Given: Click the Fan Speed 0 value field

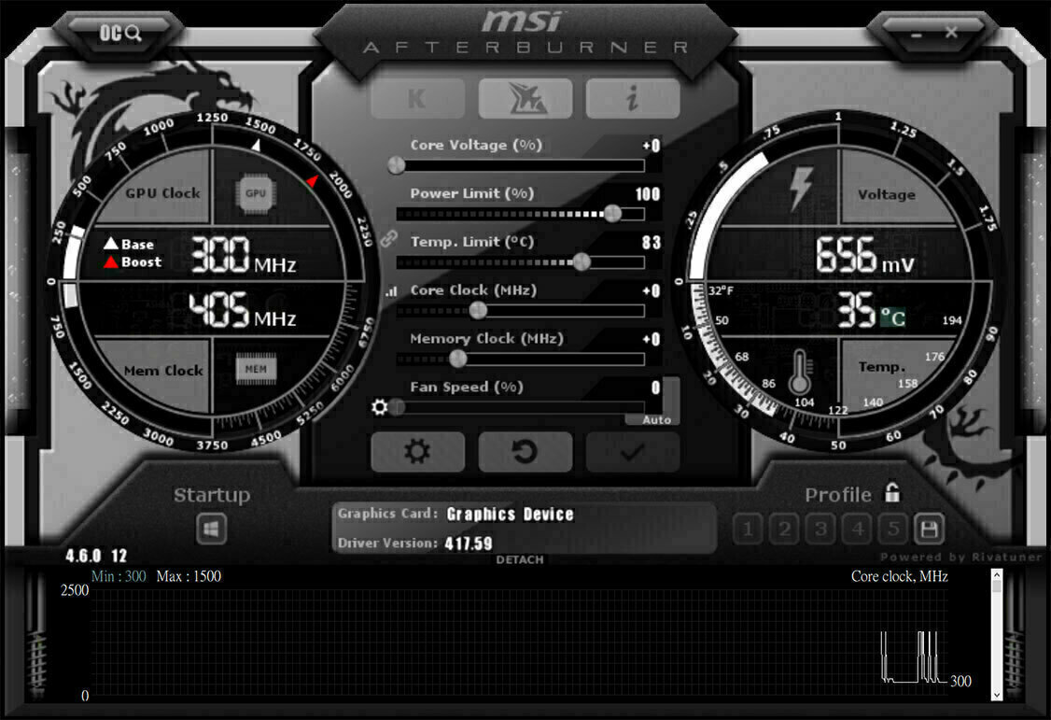Looking at the screenshot, I should click(655, 387).
